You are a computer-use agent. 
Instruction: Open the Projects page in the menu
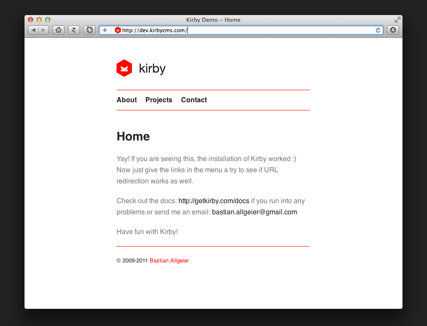click(159, 100)
